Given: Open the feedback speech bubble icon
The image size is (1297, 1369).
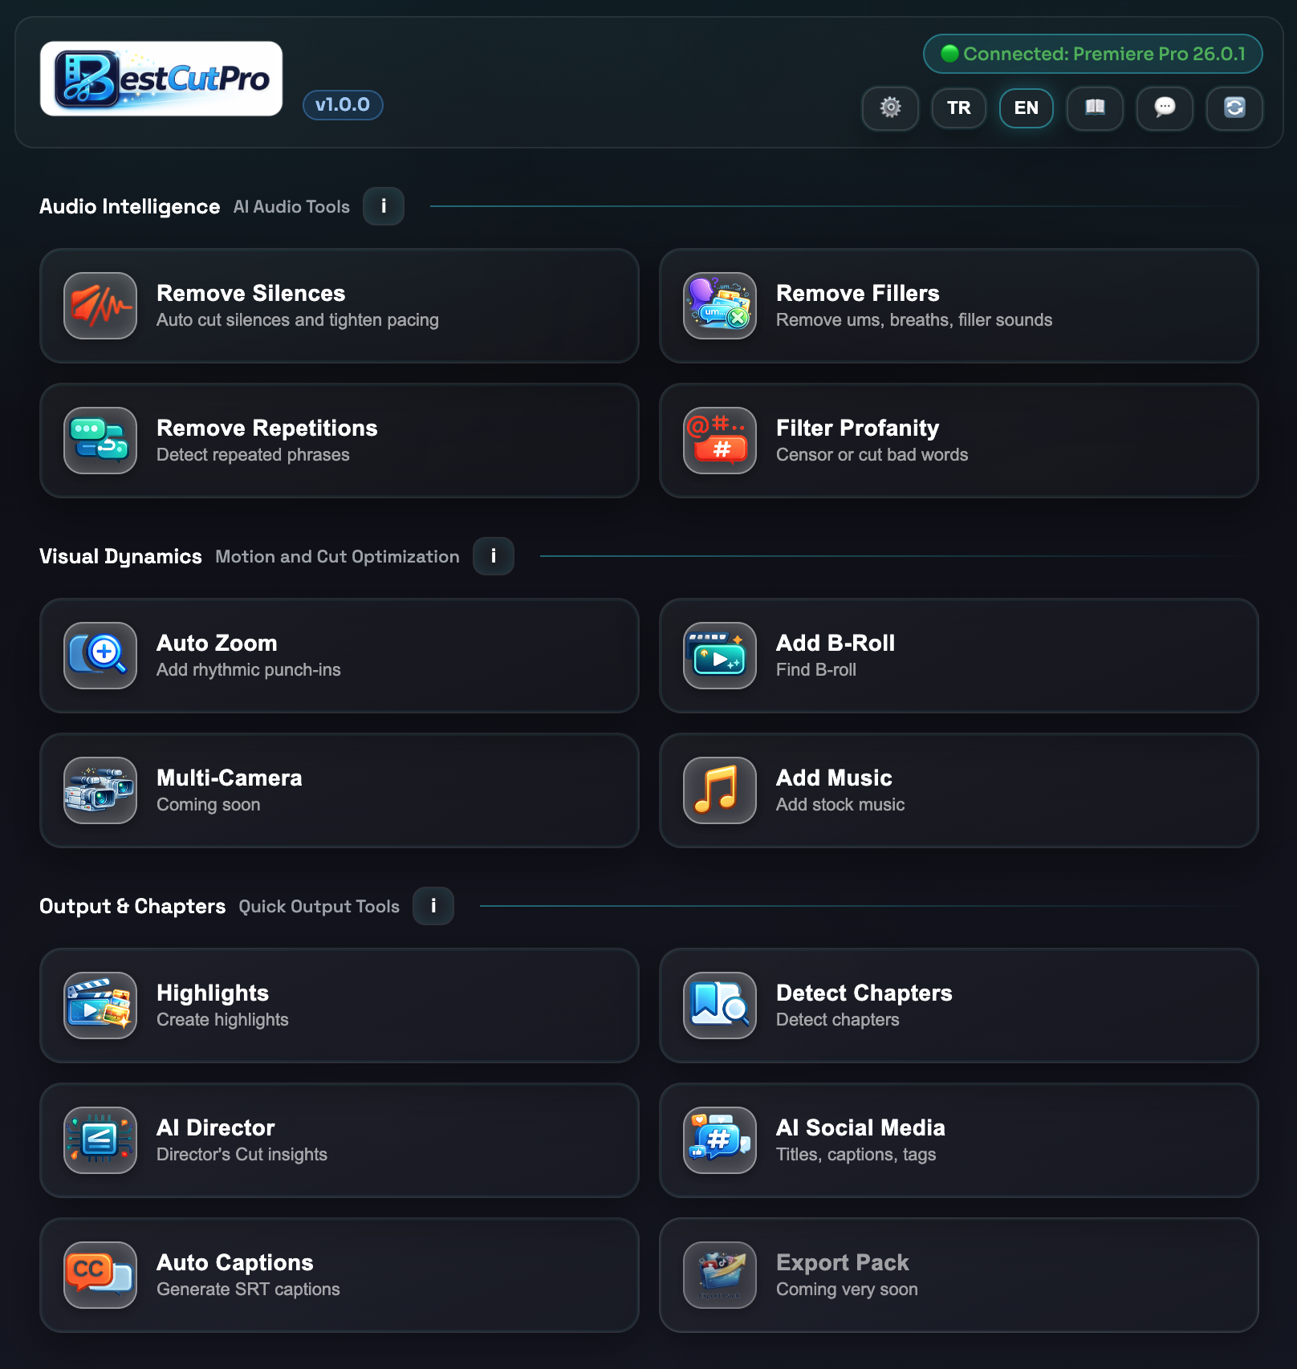Looking at the screenshot, I should click(1165, 108).
